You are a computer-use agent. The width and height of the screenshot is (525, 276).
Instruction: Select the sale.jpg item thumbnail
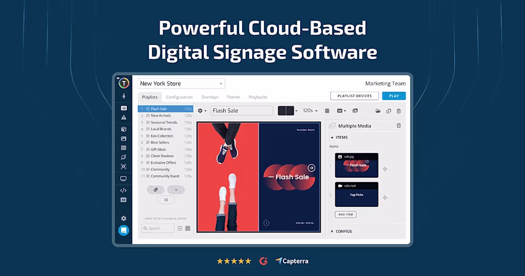point(357,166)
